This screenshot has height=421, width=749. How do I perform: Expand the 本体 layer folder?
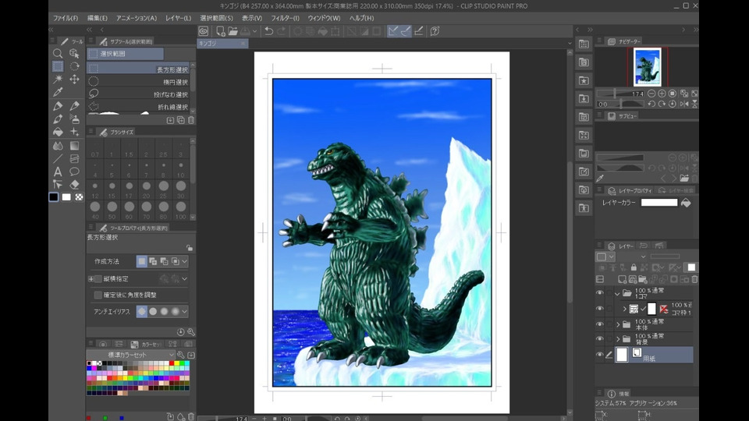[x=618, y=324]
